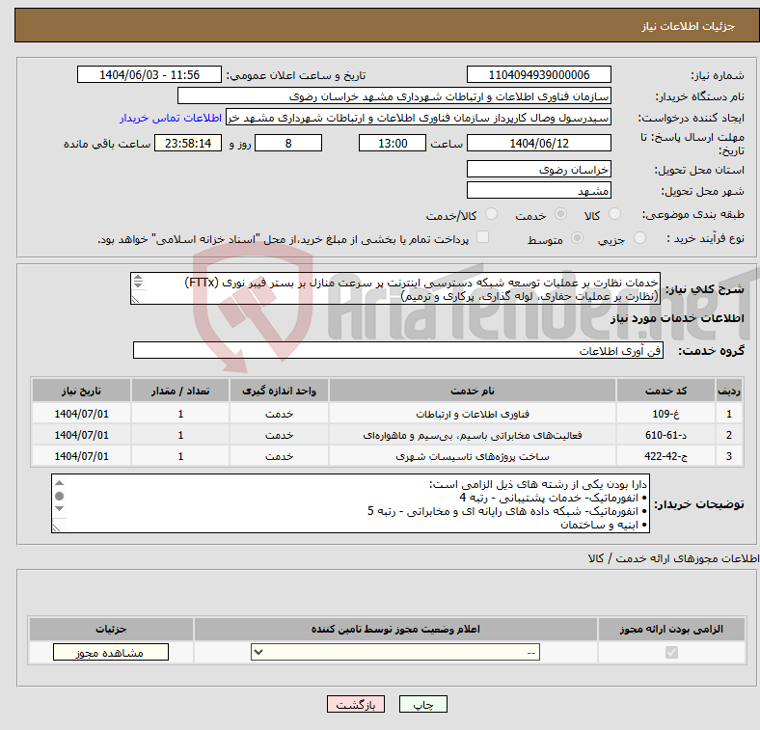The width and height of the screenshot is (760, 730).
Task: Click the تاریخ نیاز column header
Action: click(81, 391)
